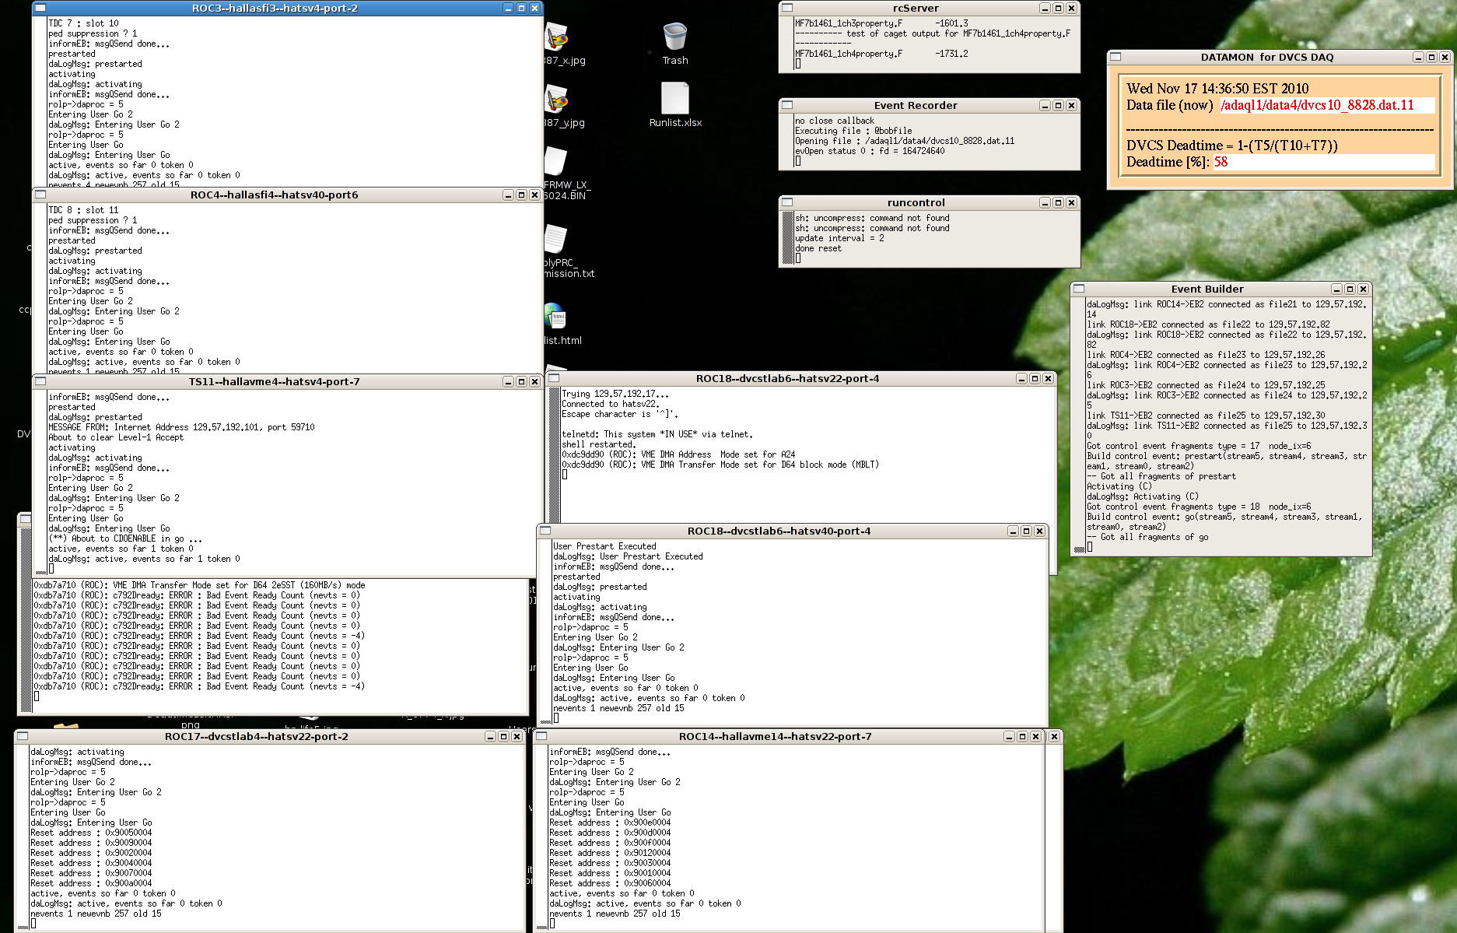Screen dimensions: 1457x933
Task: Click 'done reset' line in runcontrol
Action: [818, 248]
